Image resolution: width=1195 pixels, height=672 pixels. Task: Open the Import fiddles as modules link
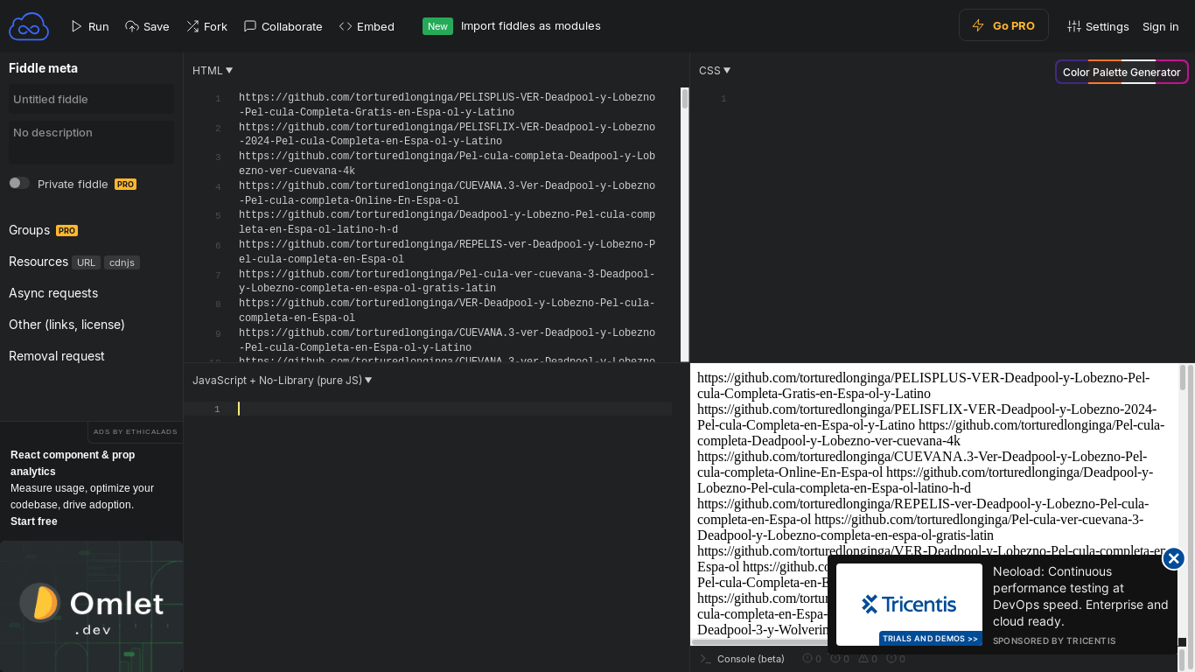coord(531,26)
